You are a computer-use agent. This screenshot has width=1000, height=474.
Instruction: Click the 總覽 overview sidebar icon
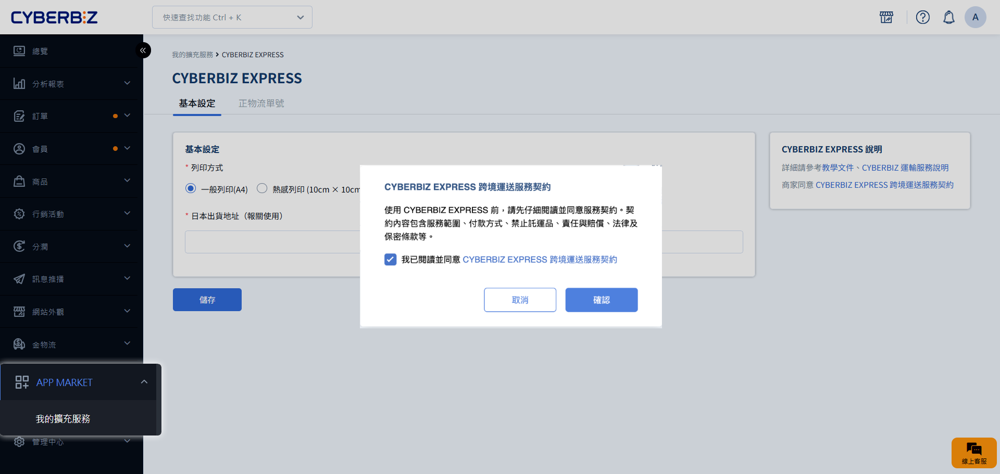coord(19,51)
